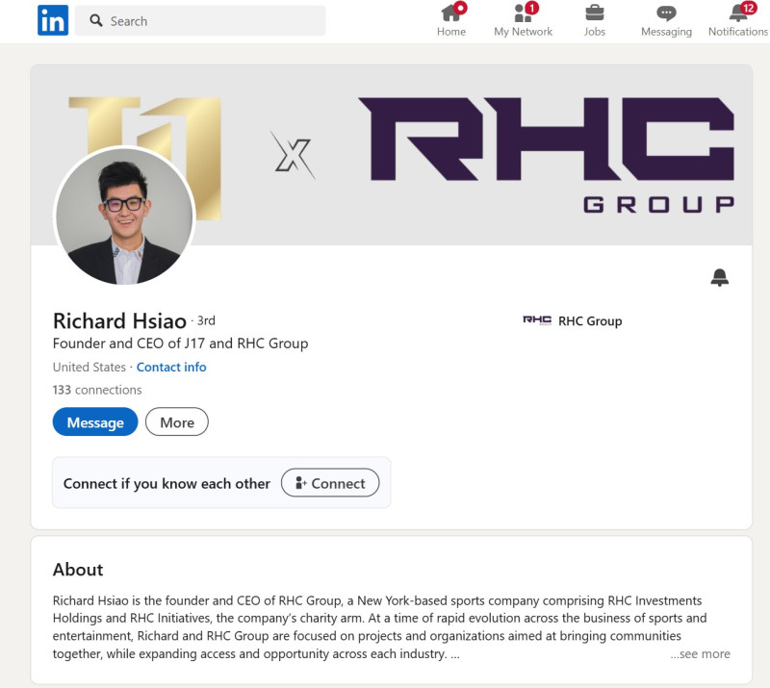
Task: Click the Connect button
Action: pyautogui.click(x=330, y=483)
